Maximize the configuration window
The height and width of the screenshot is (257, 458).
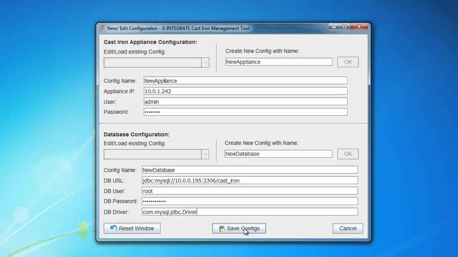click(344, 27)
